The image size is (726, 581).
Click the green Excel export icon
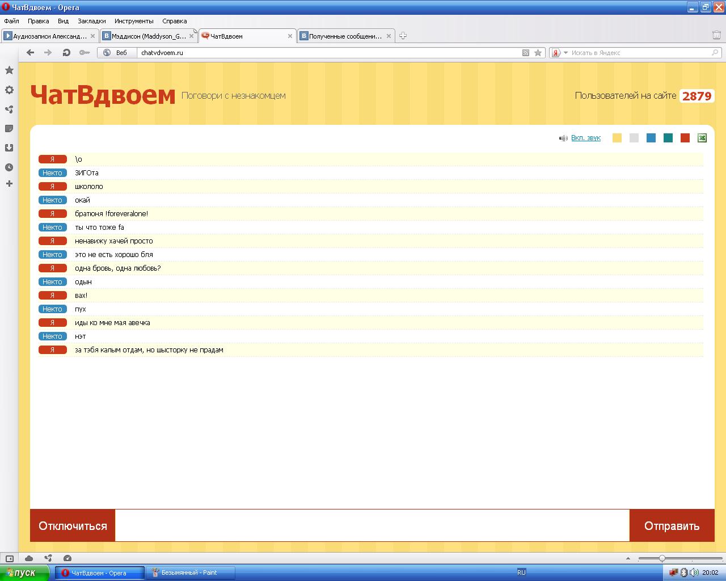[702, 138]
